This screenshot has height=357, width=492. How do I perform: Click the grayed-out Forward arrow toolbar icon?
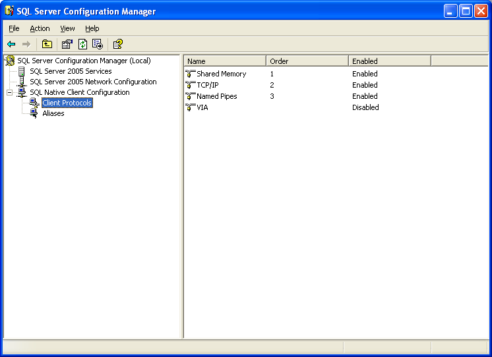pyautogui.click(x=26, y=44)
